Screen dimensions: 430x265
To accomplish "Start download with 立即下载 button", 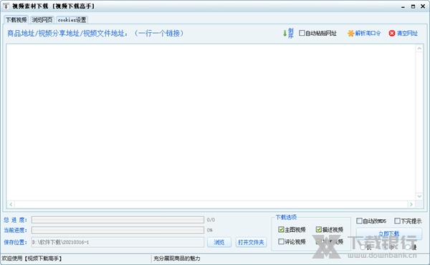I will click(x=389, y=233).
